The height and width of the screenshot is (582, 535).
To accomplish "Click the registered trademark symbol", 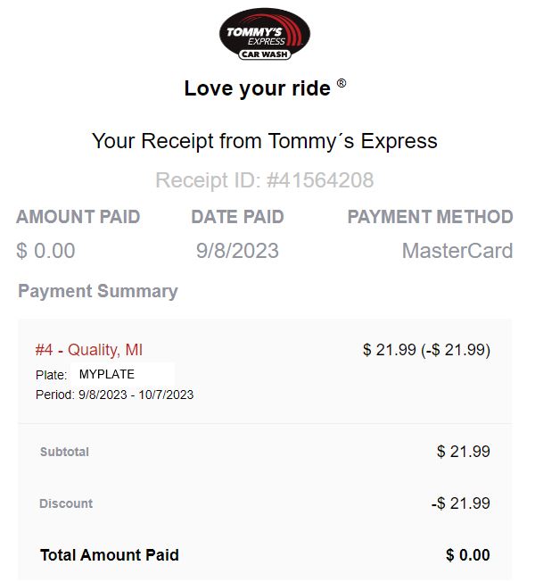I will (x=342, y=84).
